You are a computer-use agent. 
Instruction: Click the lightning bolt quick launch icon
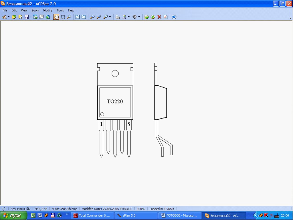point(46,215)
